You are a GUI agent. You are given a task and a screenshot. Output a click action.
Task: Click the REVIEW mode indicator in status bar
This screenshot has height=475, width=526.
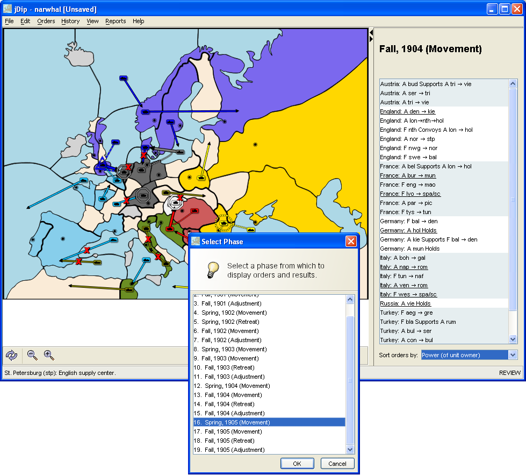pyautogui.click(x=509, y=373)
